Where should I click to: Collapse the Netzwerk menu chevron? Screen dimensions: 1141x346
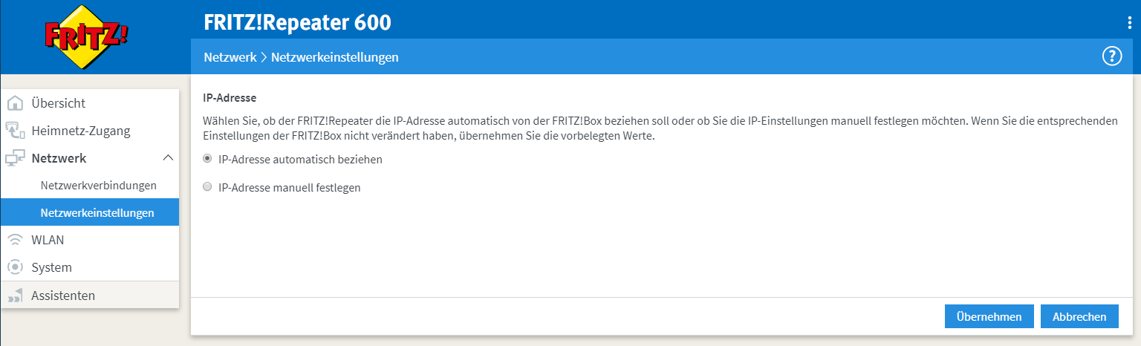168,158
